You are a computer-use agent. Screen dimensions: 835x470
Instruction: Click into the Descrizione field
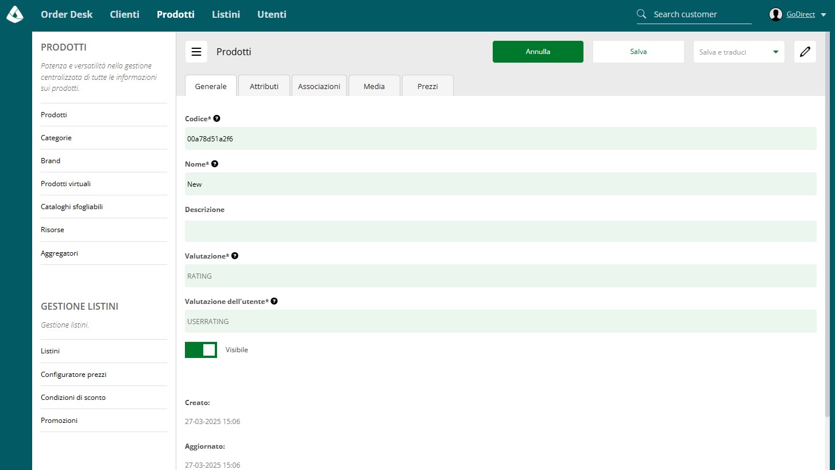[501, 231]
